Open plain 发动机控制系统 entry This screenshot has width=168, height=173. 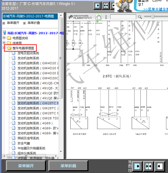click(28, 58)
